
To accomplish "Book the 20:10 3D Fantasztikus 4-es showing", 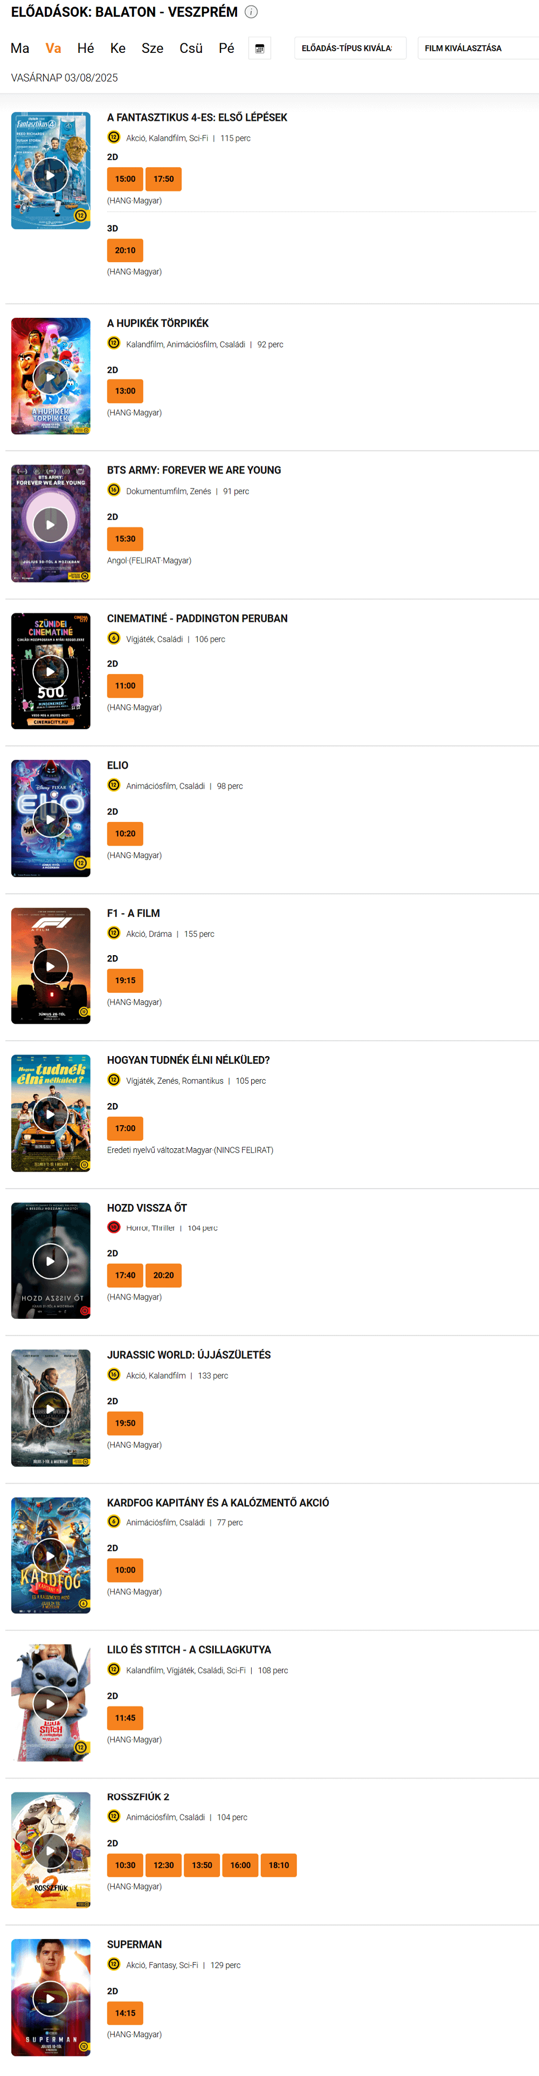I will tap(125, 250).
